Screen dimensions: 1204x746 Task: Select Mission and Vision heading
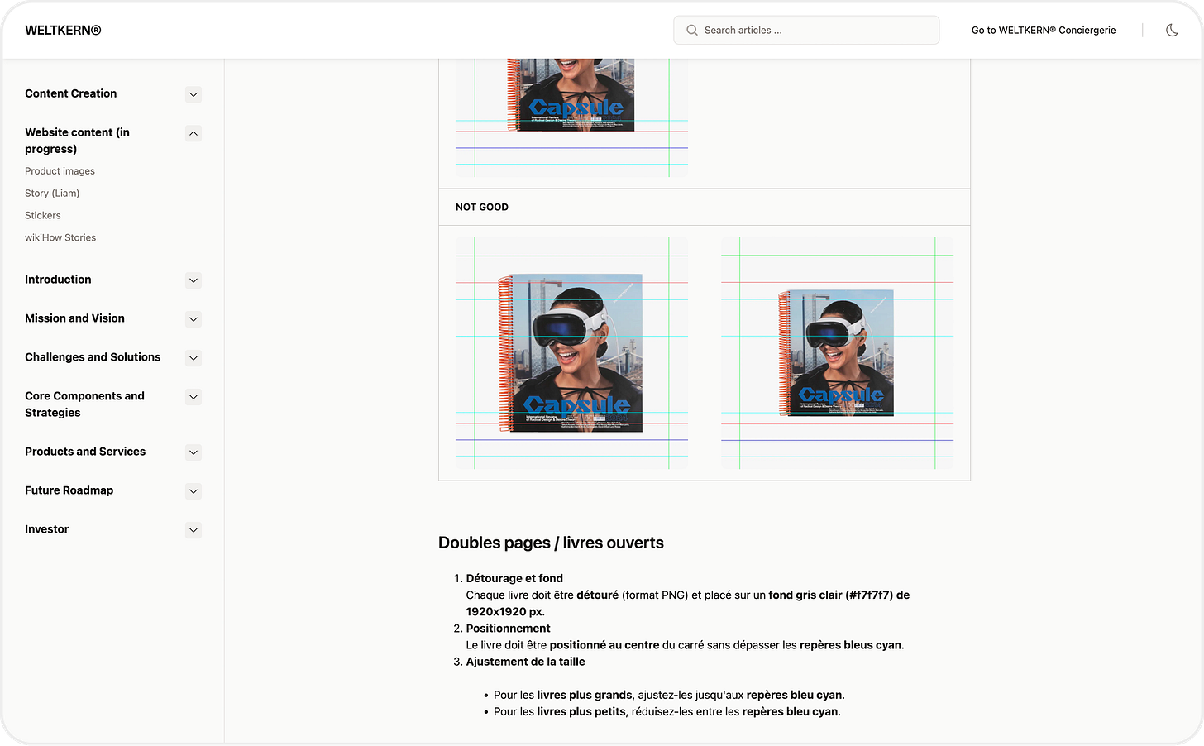[x=74, y=318]
